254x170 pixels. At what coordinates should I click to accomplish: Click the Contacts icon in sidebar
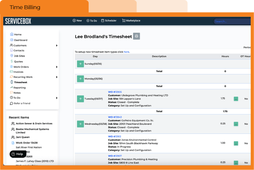[x=11, y=50]
